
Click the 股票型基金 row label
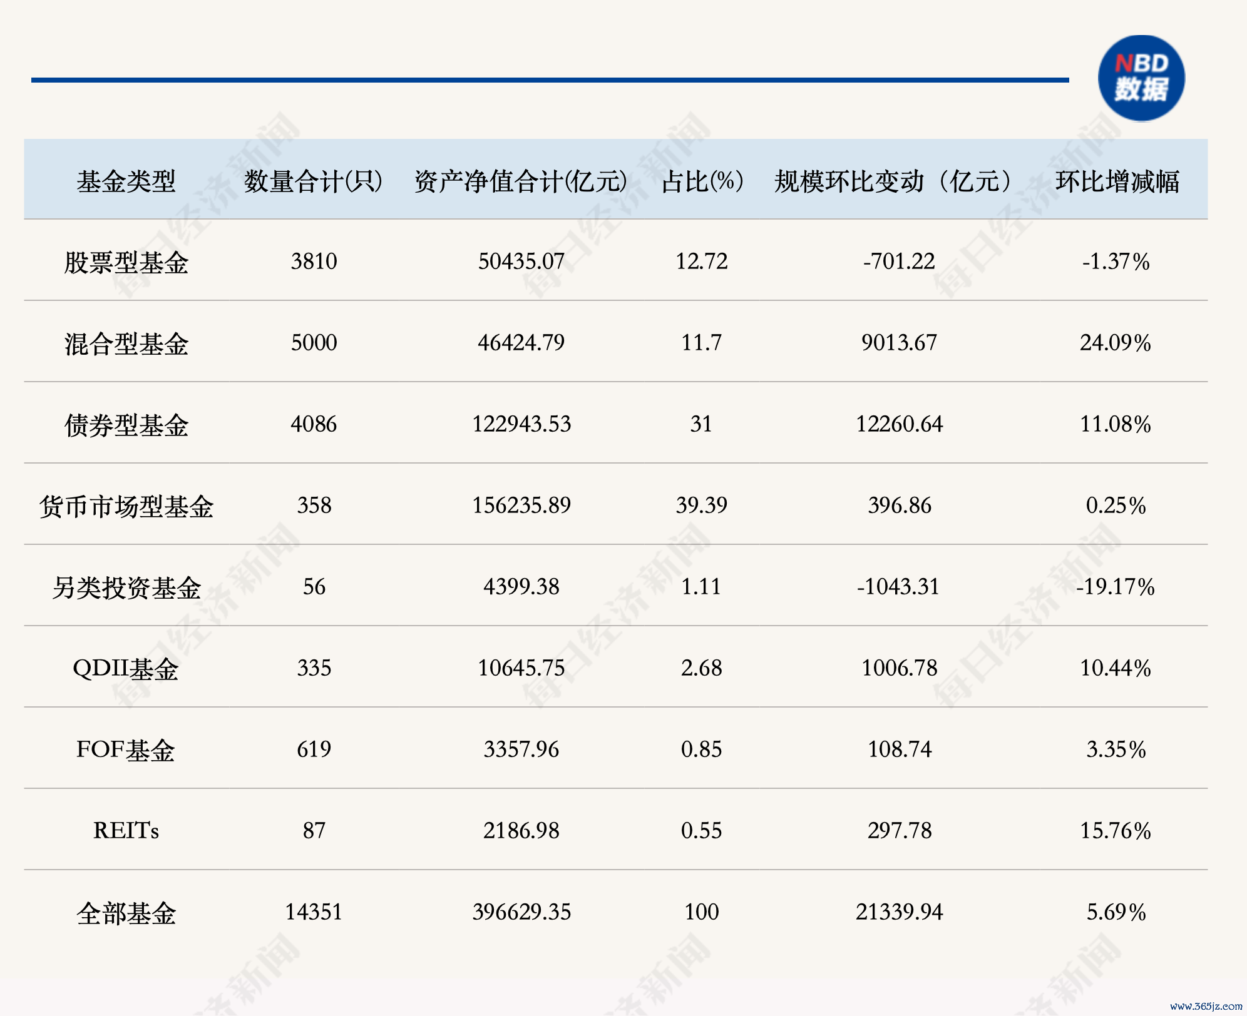[x=126, y=262]
